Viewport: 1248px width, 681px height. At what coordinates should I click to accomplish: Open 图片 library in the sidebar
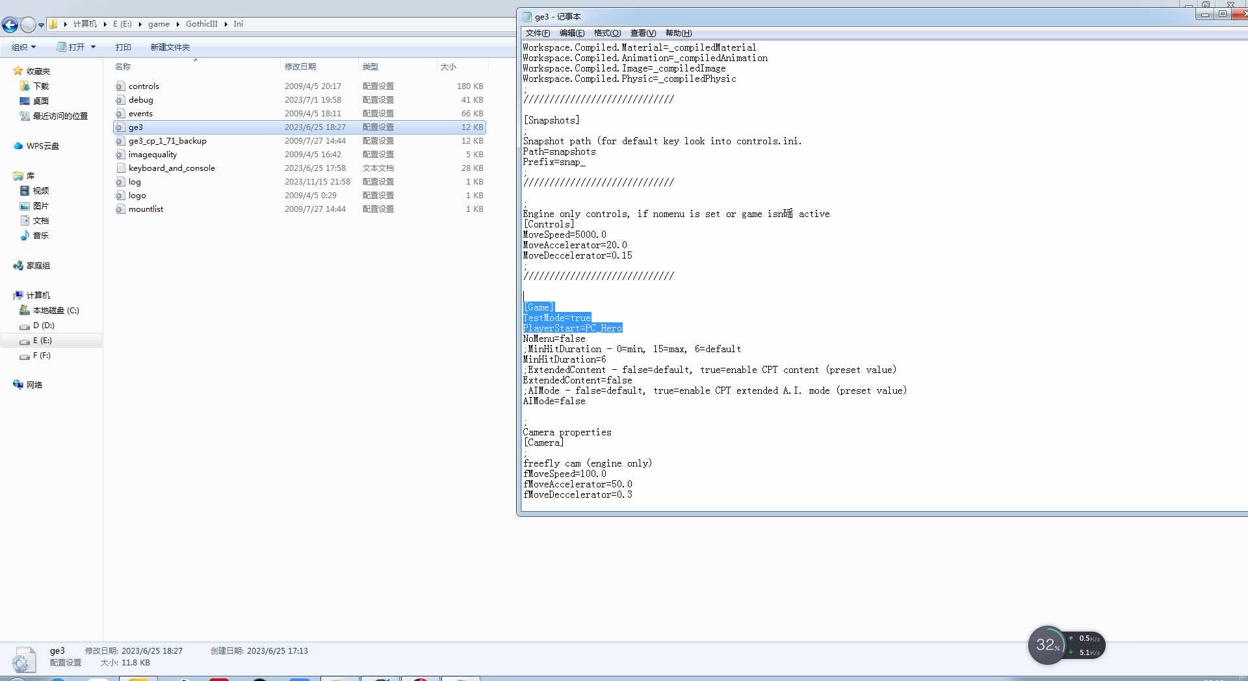pos(40,205)
